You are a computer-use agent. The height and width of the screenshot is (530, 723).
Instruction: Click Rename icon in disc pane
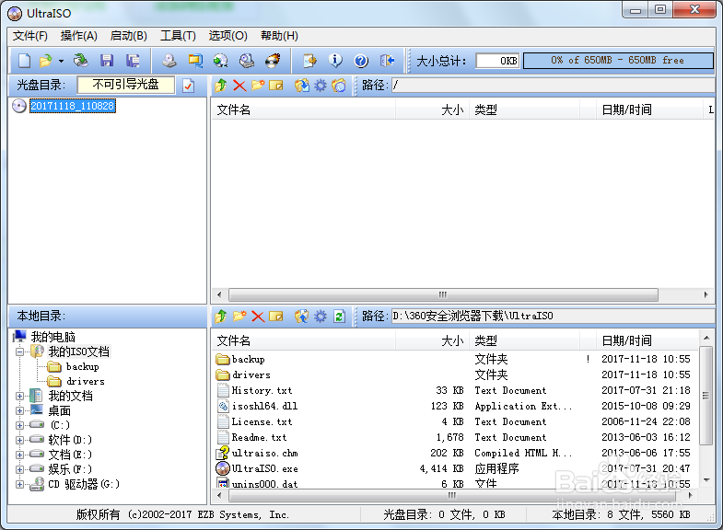coord(275,86)
